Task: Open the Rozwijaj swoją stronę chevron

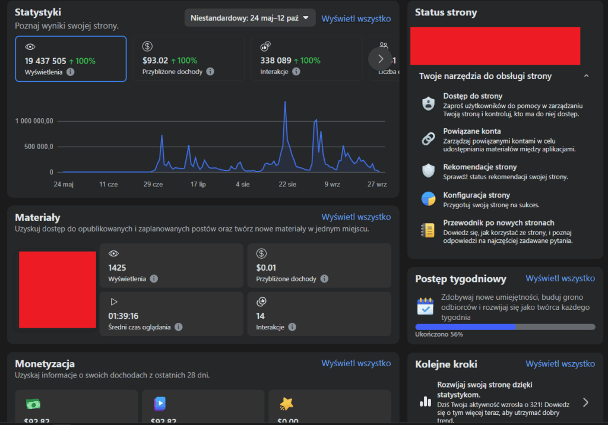Action: 585,402
